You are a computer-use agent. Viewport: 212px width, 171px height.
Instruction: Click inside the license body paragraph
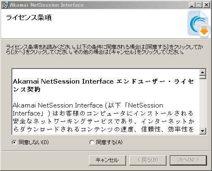[x=103, y=117]
